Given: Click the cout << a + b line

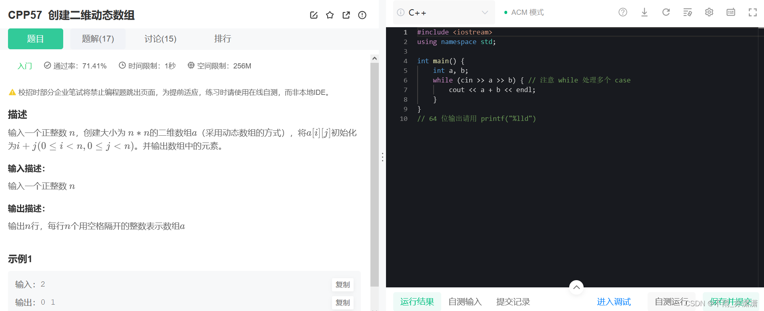Looking at the screenshot, I should (x=492, y=90).
